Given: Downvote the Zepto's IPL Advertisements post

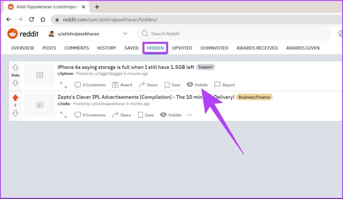Looking at the screenshot, I should pyautogui.click(x=15, y=113).
